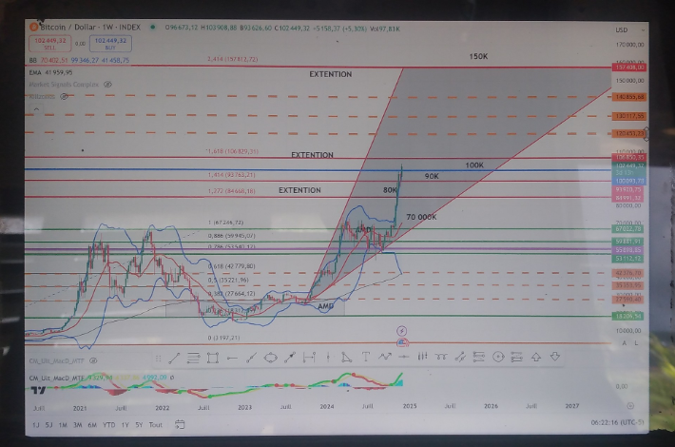675x447 pixels.
Task: Select the Fibonacci retracement tool
Action: tap(479, 357)
